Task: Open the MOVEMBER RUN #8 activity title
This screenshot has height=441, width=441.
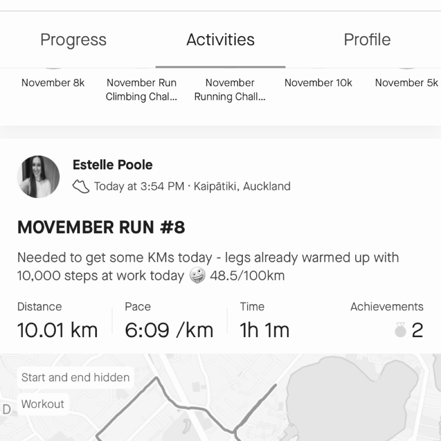Action: [101, 227]
